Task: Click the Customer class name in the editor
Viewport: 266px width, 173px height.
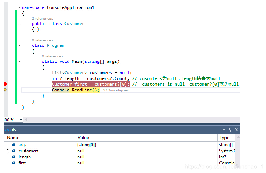Action: [74, 24]
